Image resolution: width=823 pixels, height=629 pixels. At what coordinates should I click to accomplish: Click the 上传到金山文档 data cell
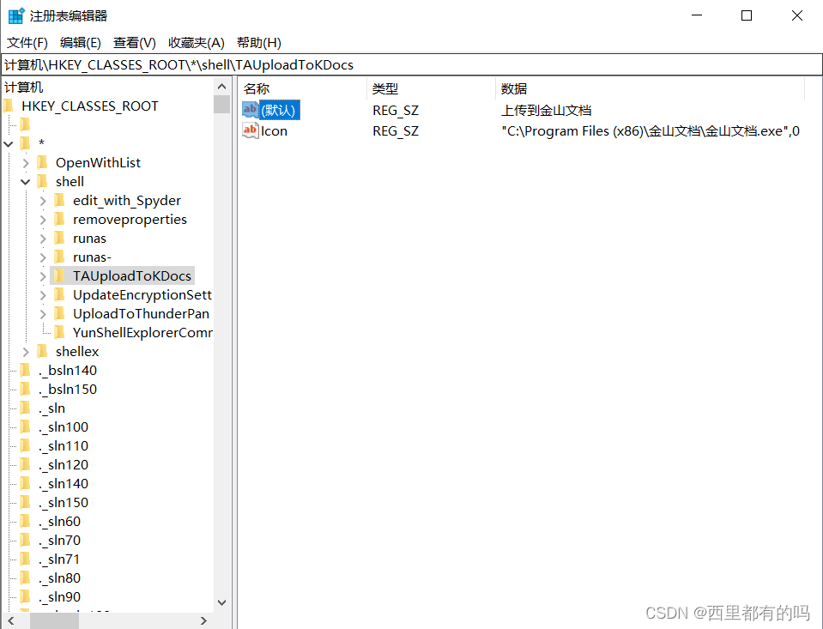tap(547, 110)
